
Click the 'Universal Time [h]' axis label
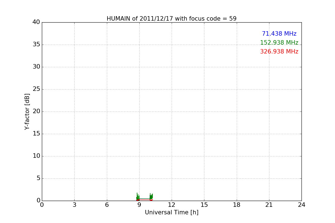172,212
